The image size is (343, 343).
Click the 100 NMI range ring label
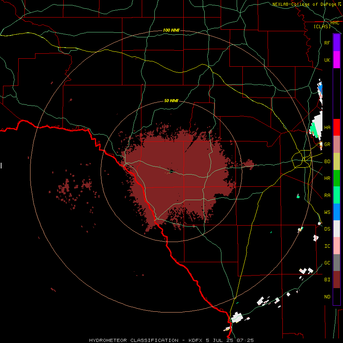(171, 30)
